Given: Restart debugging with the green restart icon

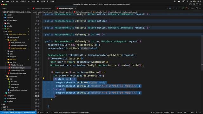Looking at the screenshot, I should click(x=183, y=9).
